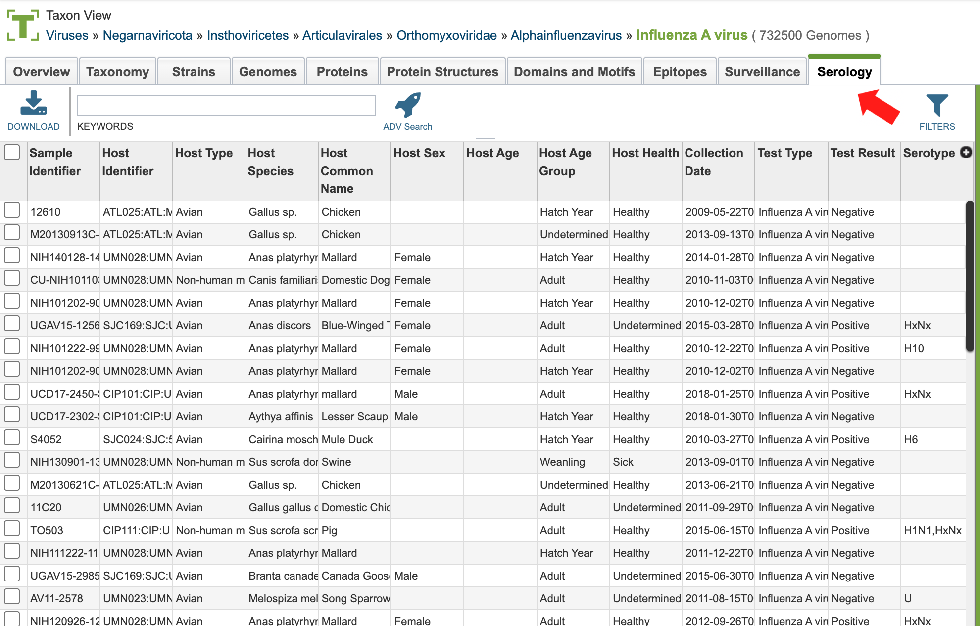Viewport: 980px width, 626px height.
Task: Switch to the Taxonomy tab
Action: [x=118, y=72]
